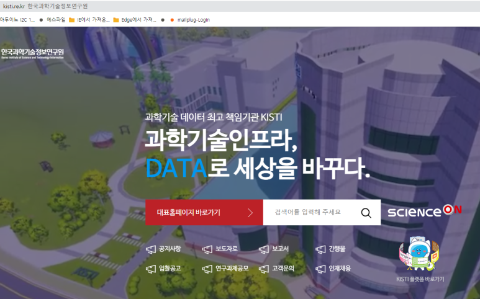Click the KISTI platform mascot character

coord(419,254)
